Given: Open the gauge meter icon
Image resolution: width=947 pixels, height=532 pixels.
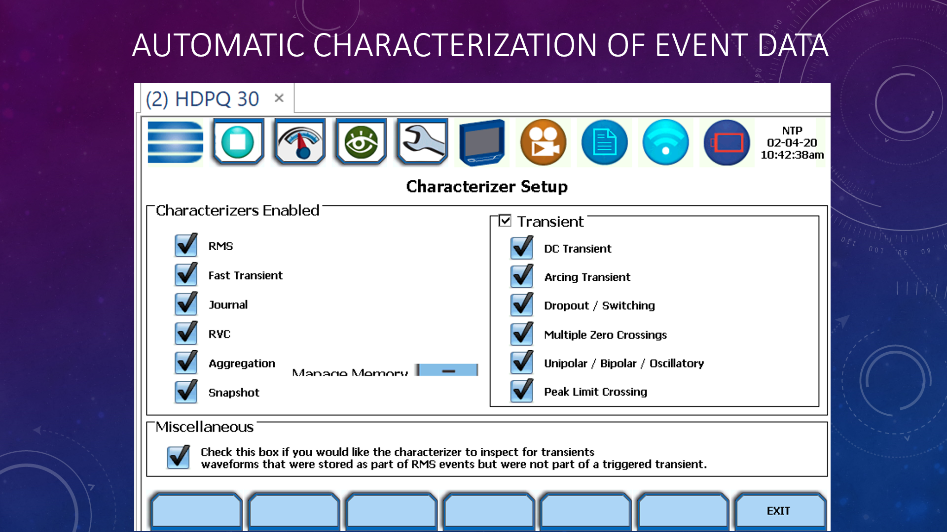Looking at the screenshot, I should pos(299,142).
